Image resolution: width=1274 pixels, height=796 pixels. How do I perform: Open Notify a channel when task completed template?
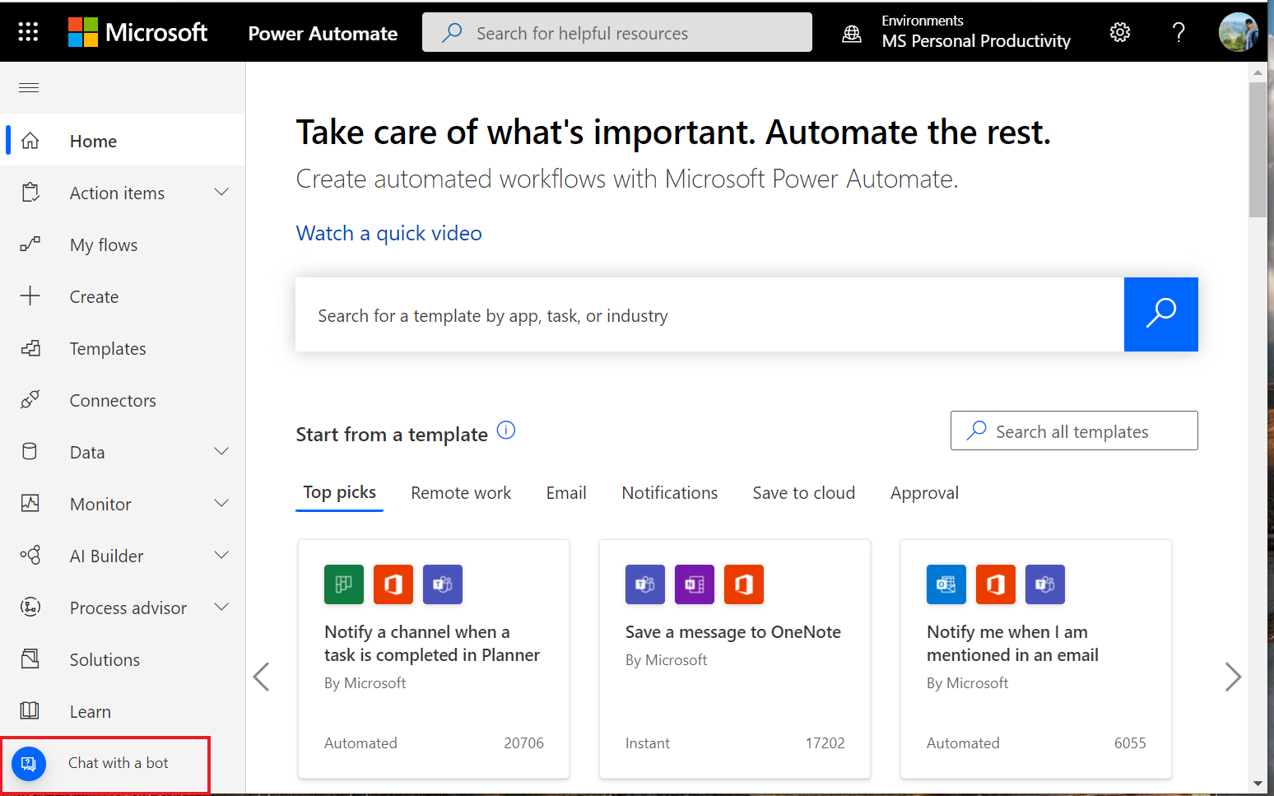[434, 659]
